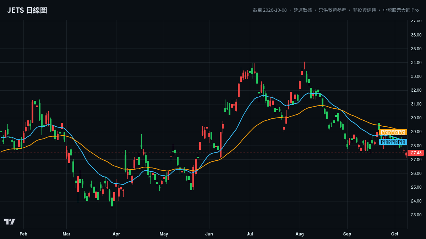Click the 29.00 price axis label
This screenshot has width=426, height=239.
[x=416, y=132]
